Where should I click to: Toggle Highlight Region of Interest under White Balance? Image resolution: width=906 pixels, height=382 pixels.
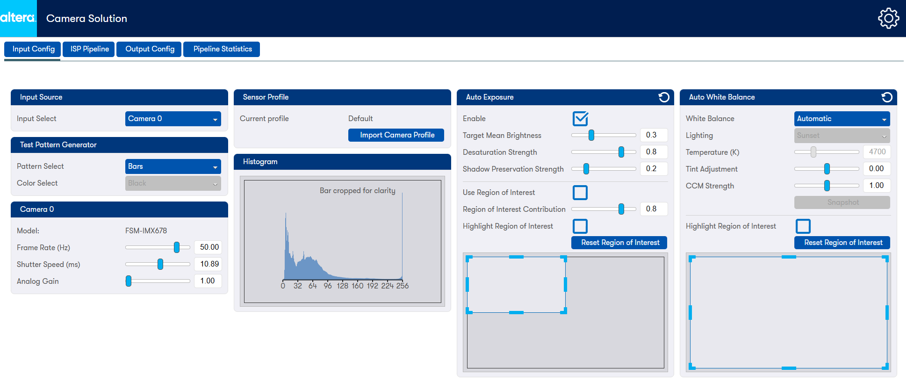click(x=803, y=226)
